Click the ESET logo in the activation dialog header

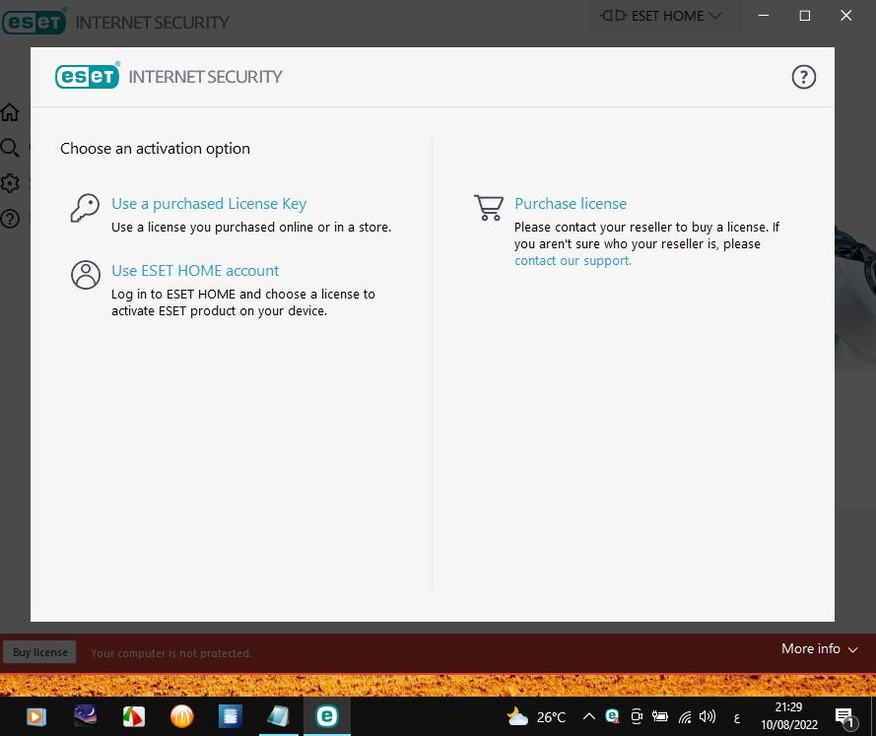(87, 76)
